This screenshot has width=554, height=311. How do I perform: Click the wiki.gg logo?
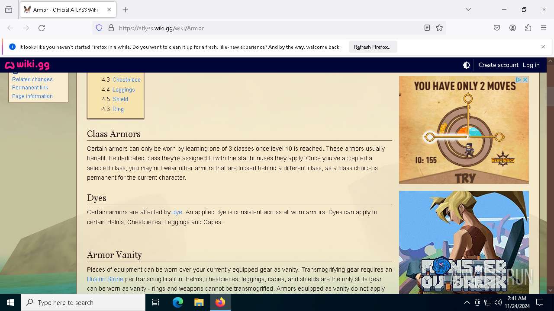coord(27,65)
